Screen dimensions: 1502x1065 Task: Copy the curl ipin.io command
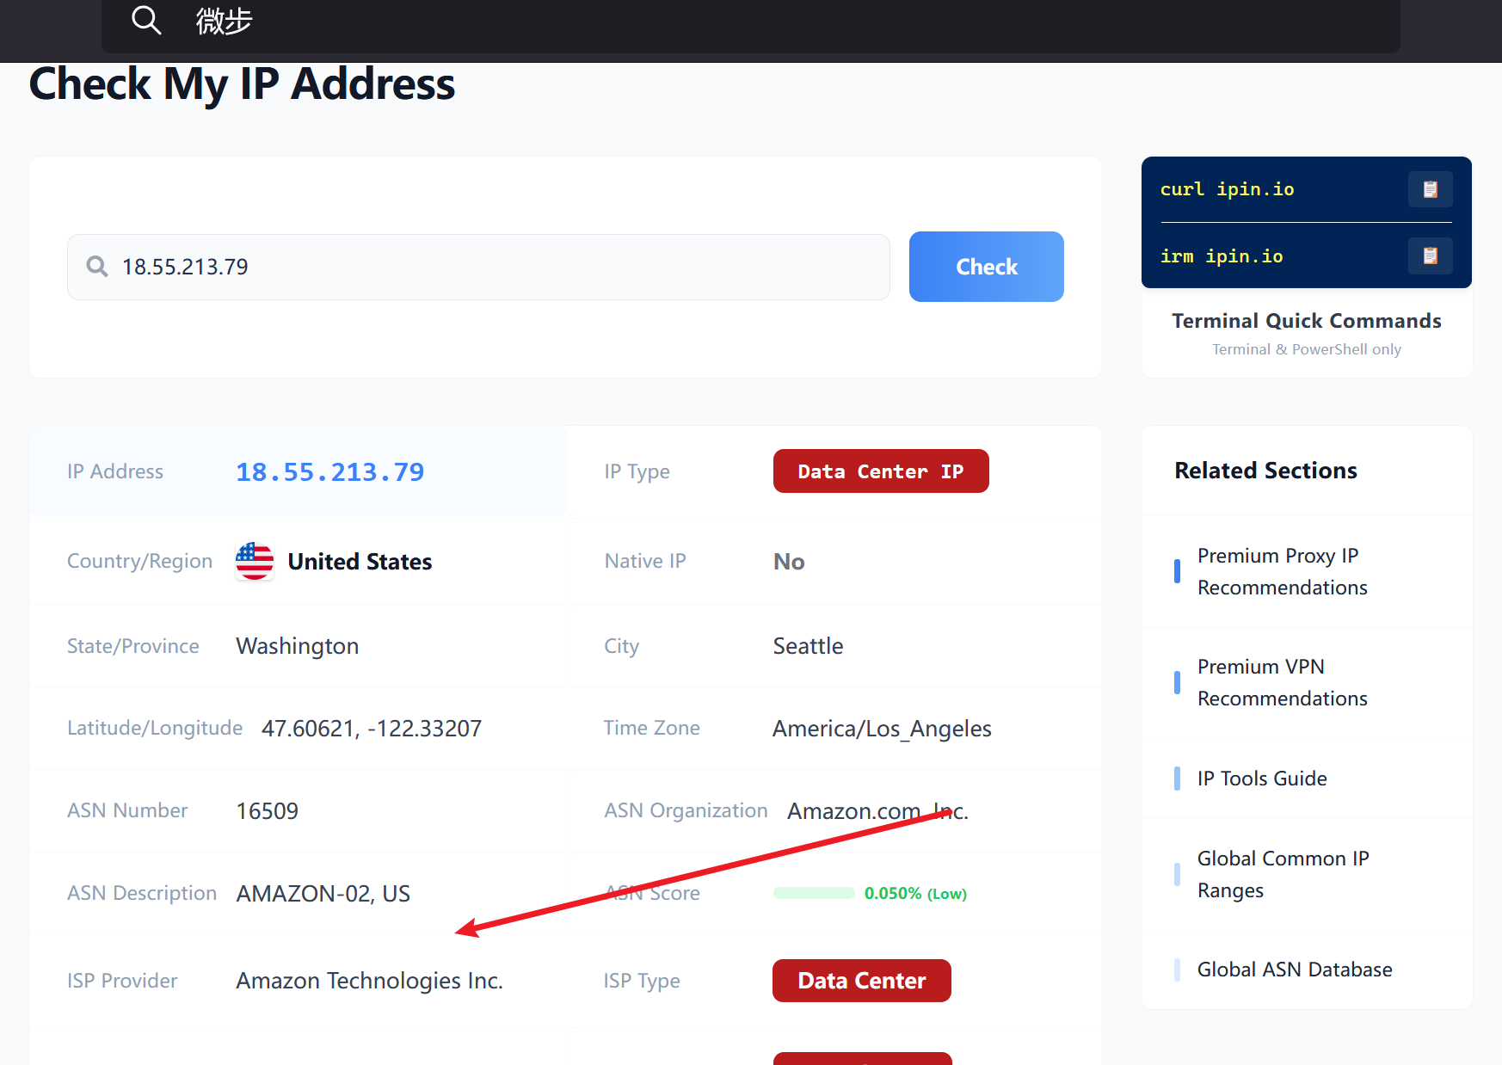[x=1430, y=189]
